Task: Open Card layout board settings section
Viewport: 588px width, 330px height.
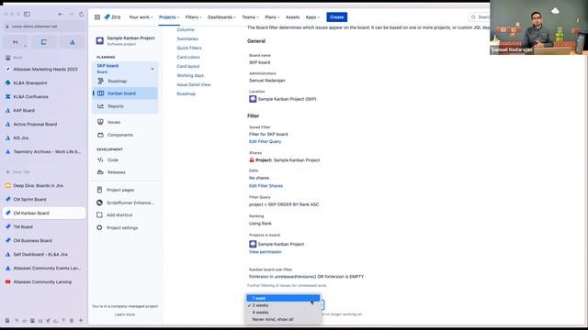Action: coord(188,66)
